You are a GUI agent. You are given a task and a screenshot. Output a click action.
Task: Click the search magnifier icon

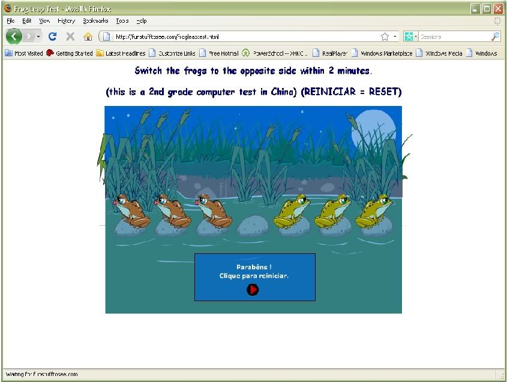pos(495,37)
